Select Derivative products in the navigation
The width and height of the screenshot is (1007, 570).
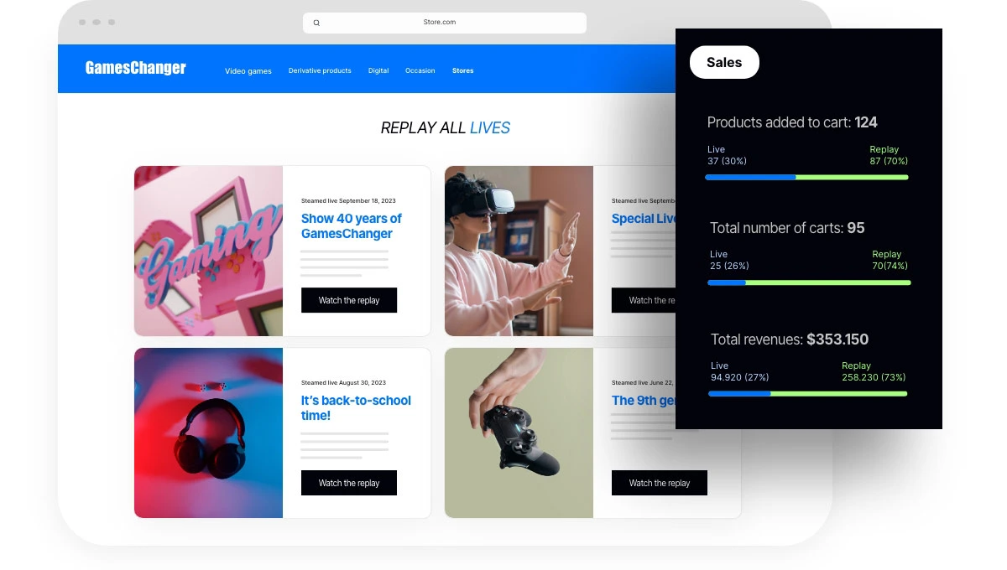click(x=320, y=70)
